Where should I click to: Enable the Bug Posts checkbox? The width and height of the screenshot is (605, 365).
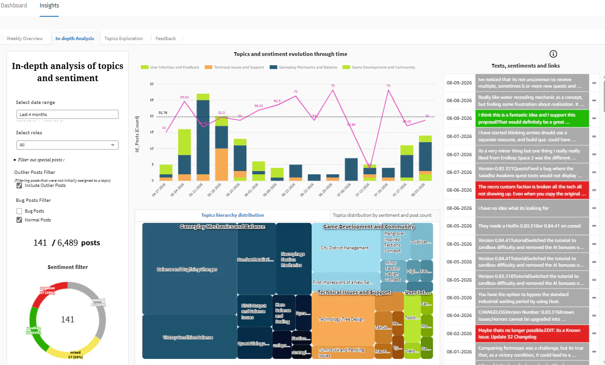[x=19, y=211]
